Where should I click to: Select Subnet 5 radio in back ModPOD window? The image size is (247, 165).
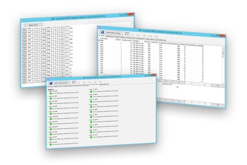[155, 36]
